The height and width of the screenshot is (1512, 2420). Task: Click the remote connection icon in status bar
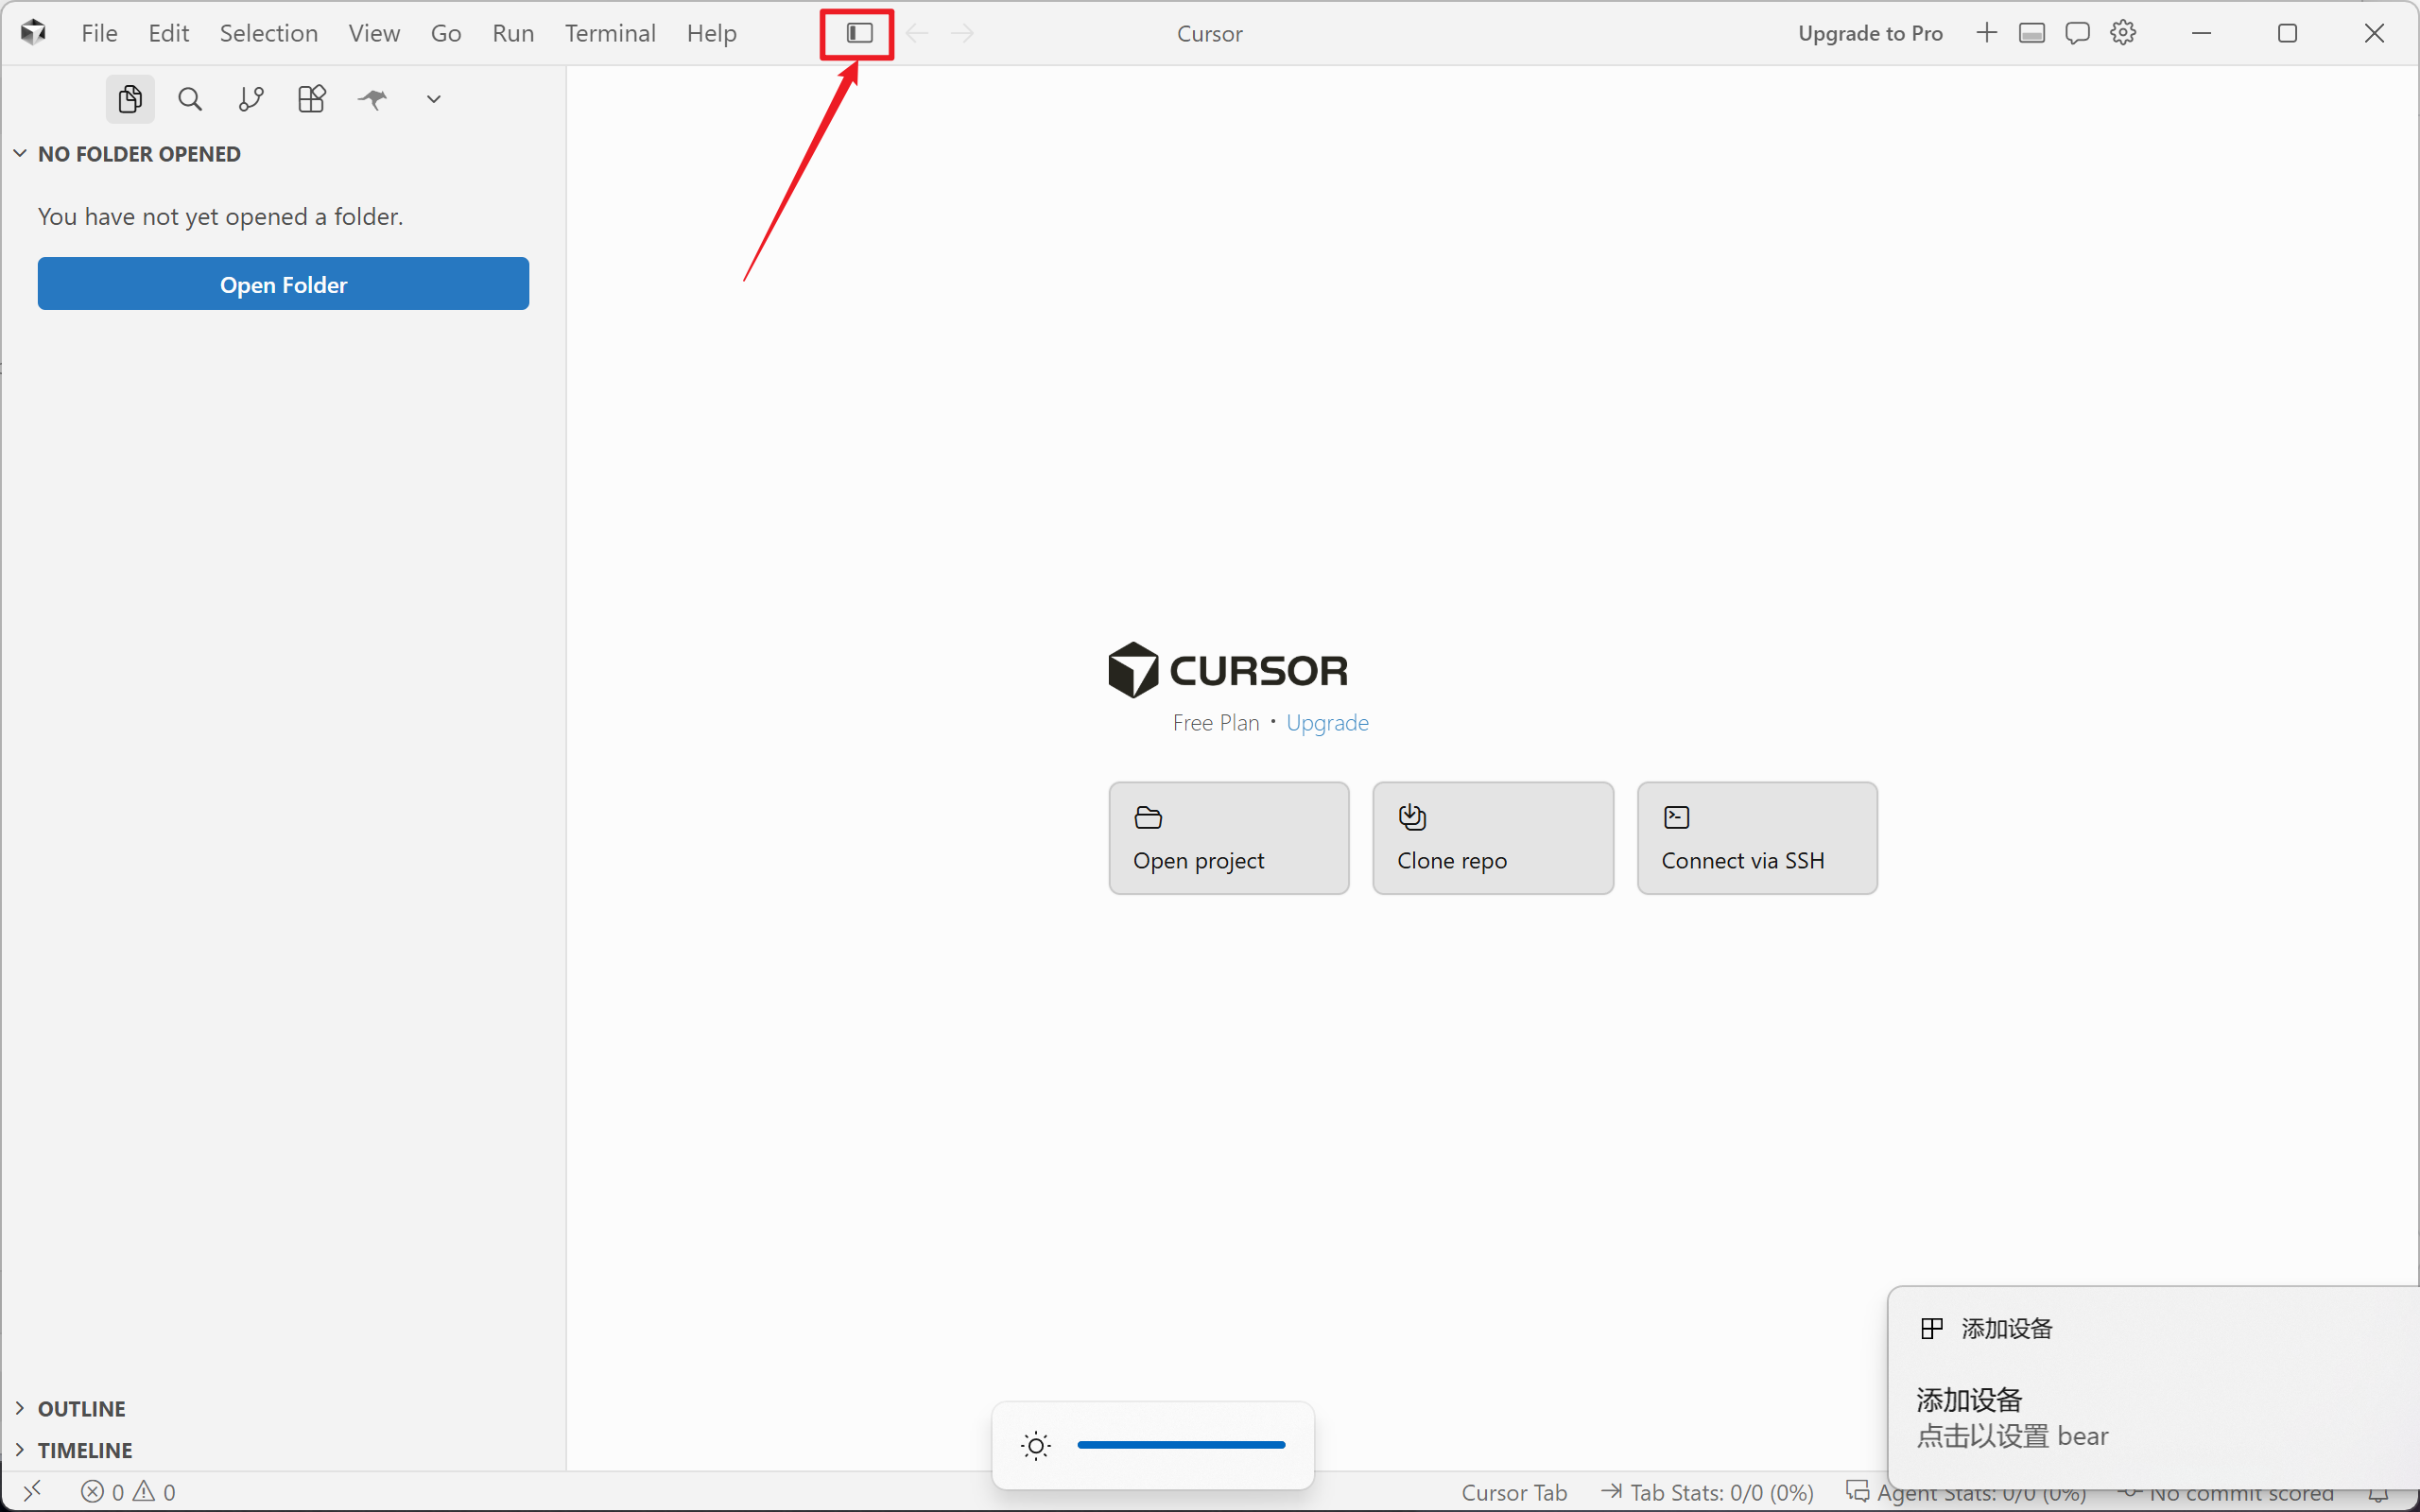click(33, 1491)
